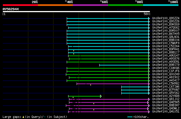Screen dimensions: 181x119
Task: Select the UniRef100_Q8LN31 label
Action: coord(166,37)
